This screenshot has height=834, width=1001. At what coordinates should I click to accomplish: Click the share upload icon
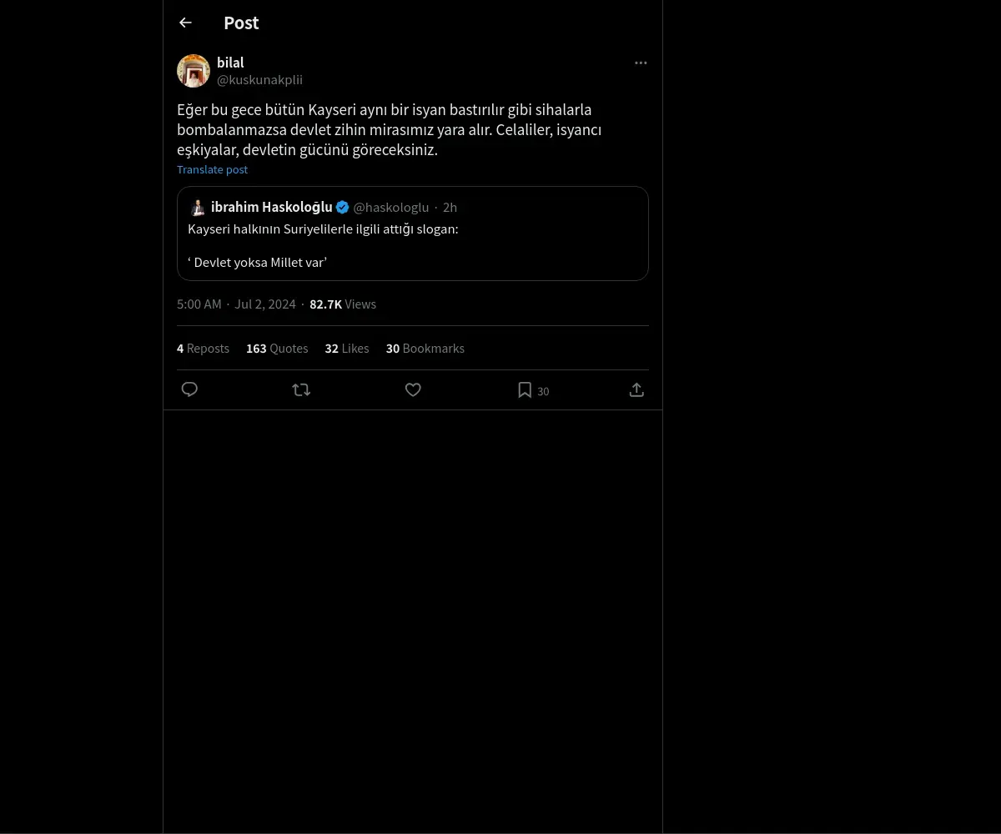pos(636,389)
